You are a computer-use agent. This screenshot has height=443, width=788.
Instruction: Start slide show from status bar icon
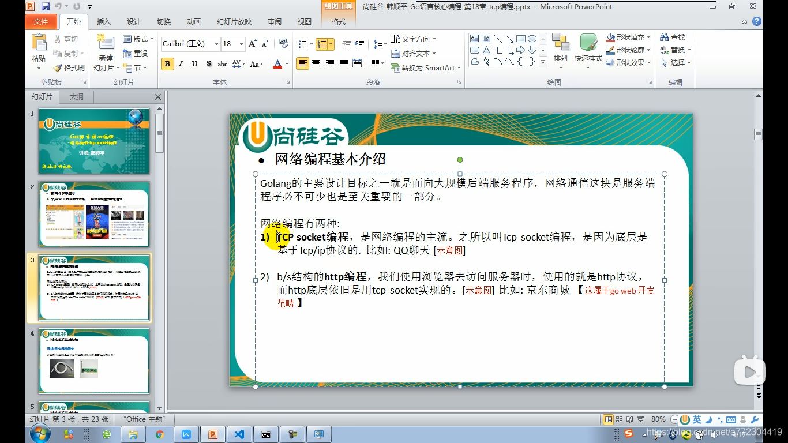click(x=641, y=419)
